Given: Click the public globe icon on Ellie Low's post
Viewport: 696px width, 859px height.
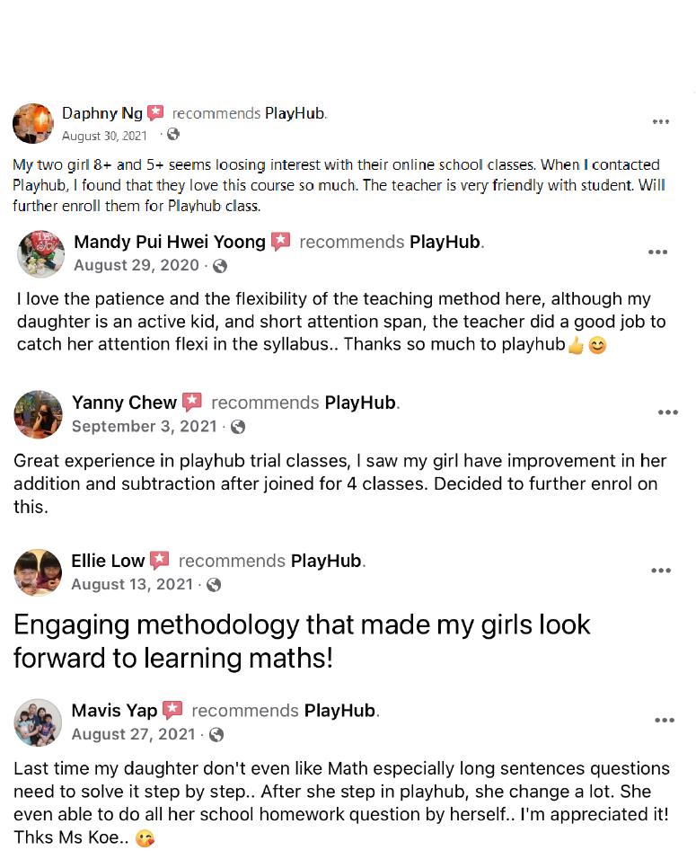Looking at the screenshot, I should (x=214, y=585).
